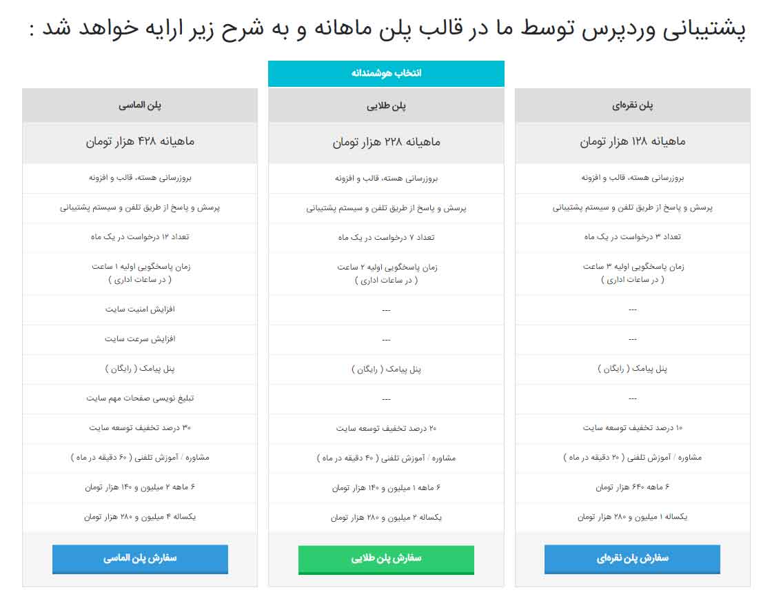Select the "پلن نقره‌ای" column header
The image size is (772, 599).
[632, 105]
